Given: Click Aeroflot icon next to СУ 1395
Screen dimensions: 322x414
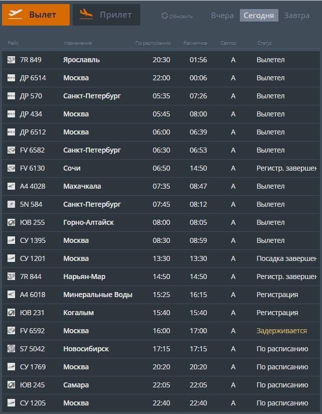Looking at the screenshot, I should coord(11,241).
